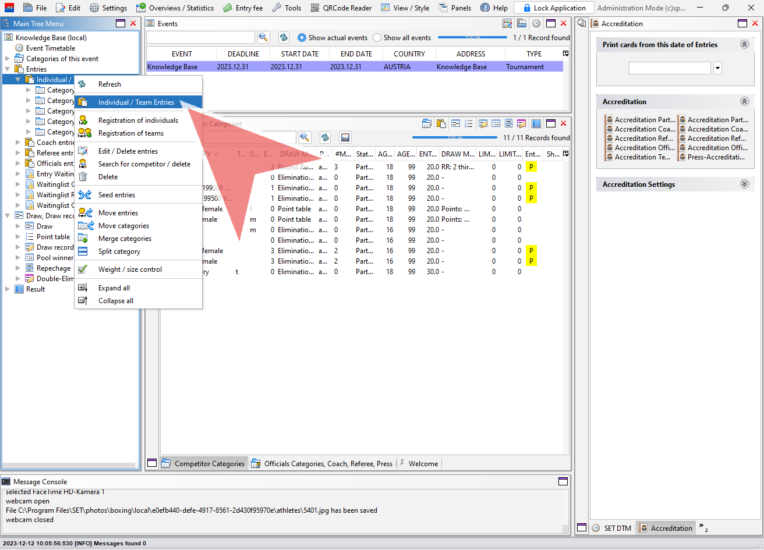Open the print cards date dropdown arrow
This screenshot has width=764, height=550.
click(717, 68)
